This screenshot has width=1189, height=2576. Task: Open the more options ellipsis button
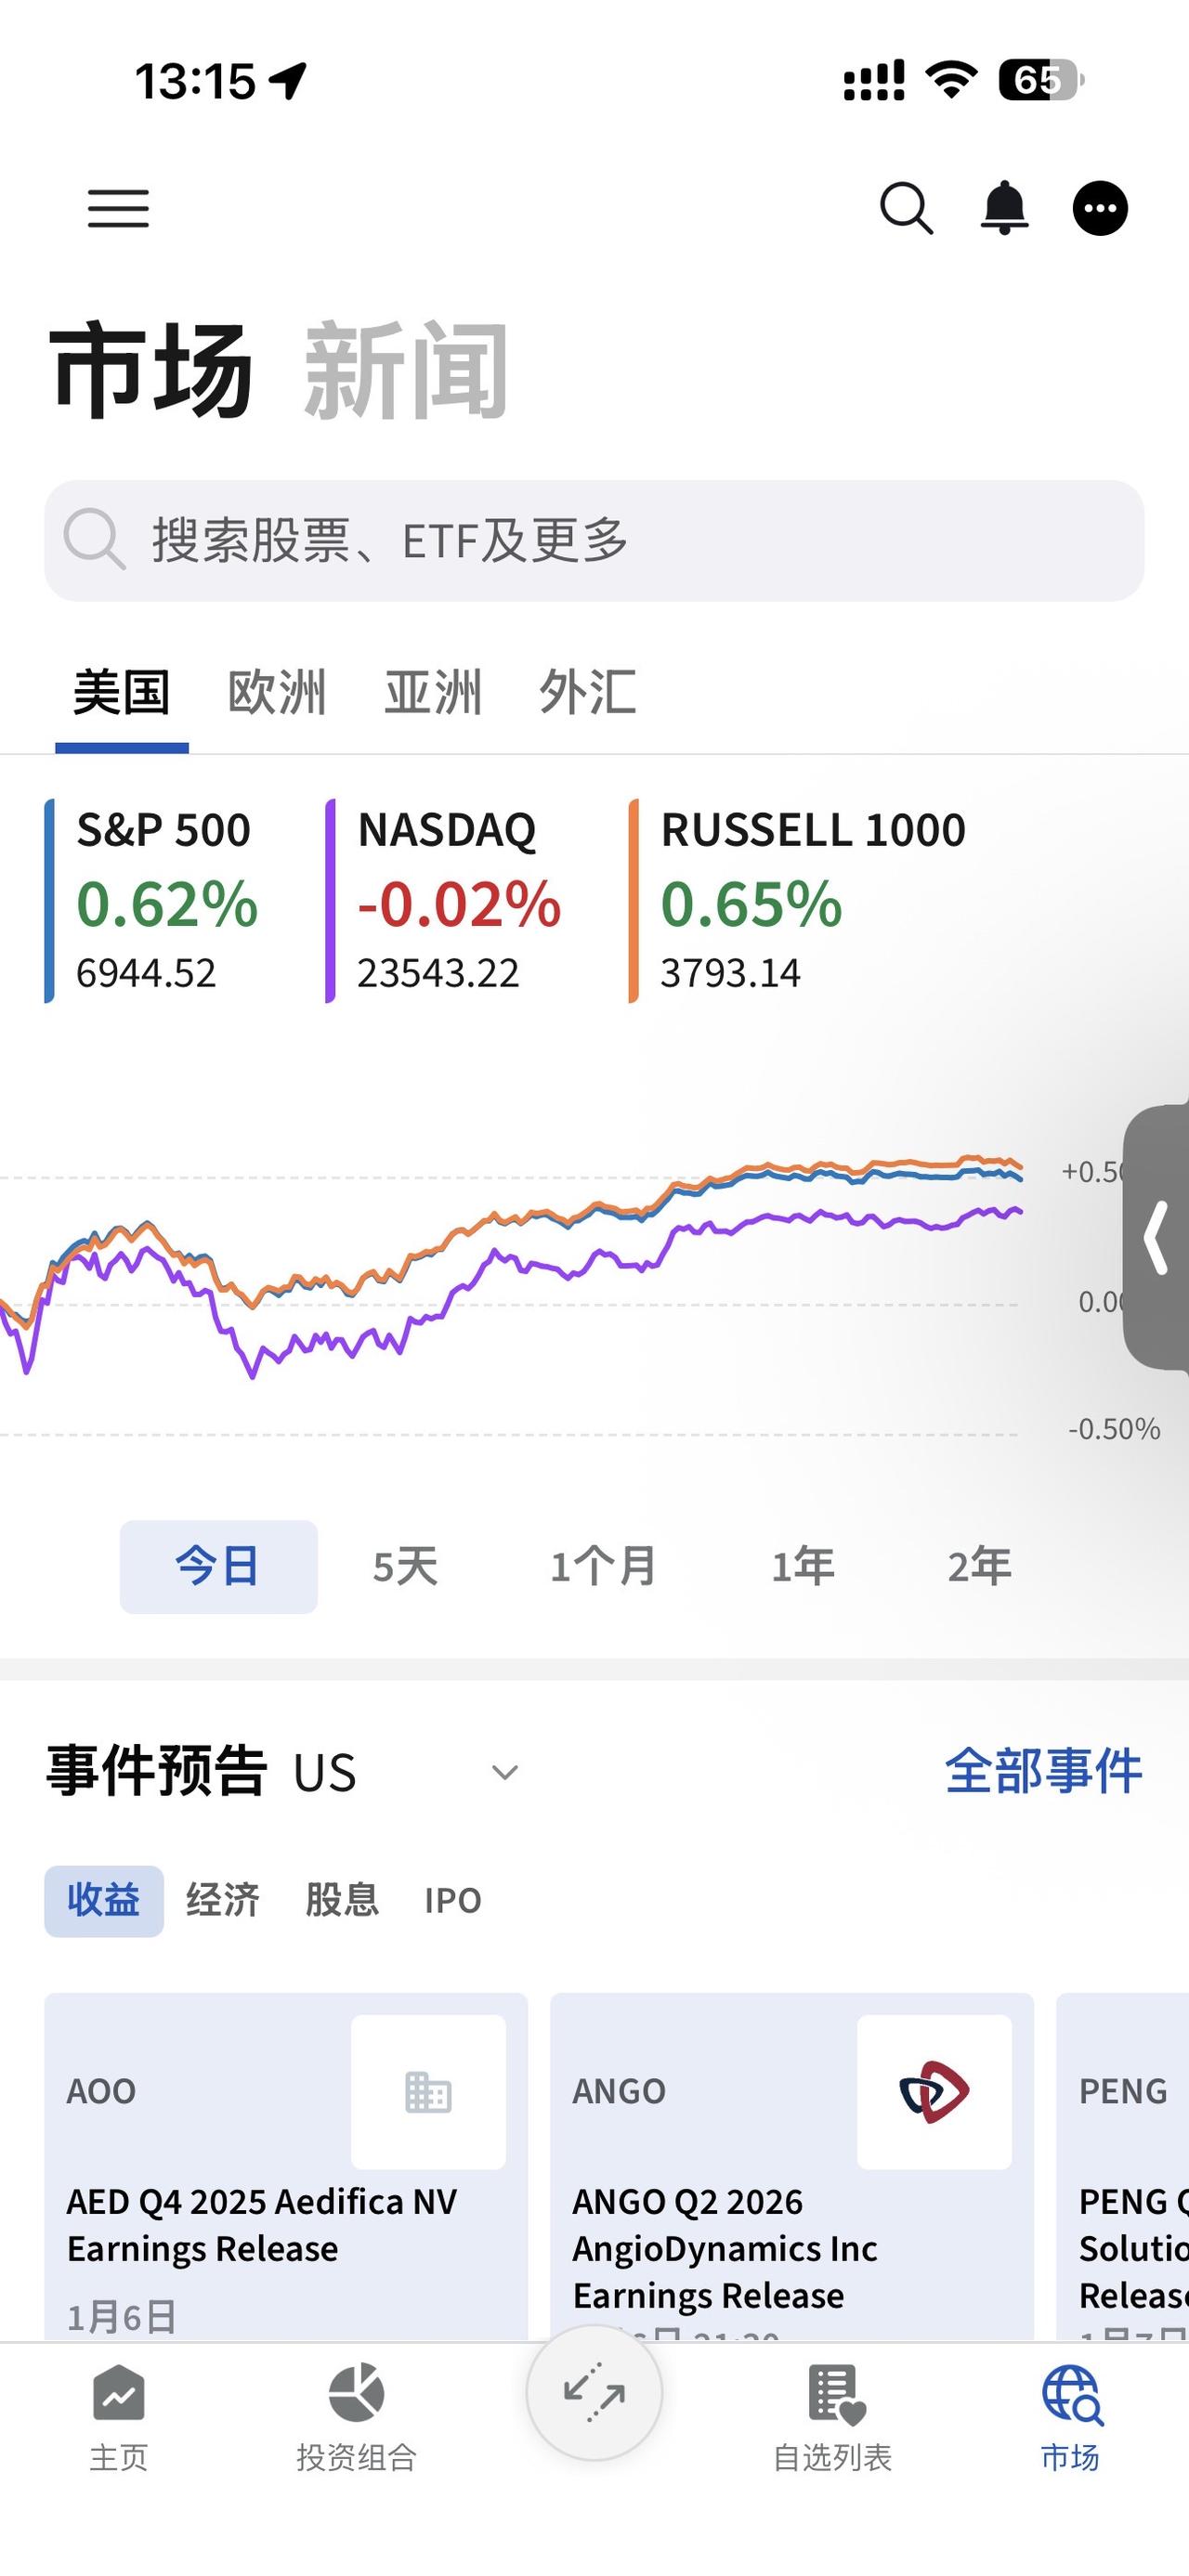click(x=1100, y=208)
